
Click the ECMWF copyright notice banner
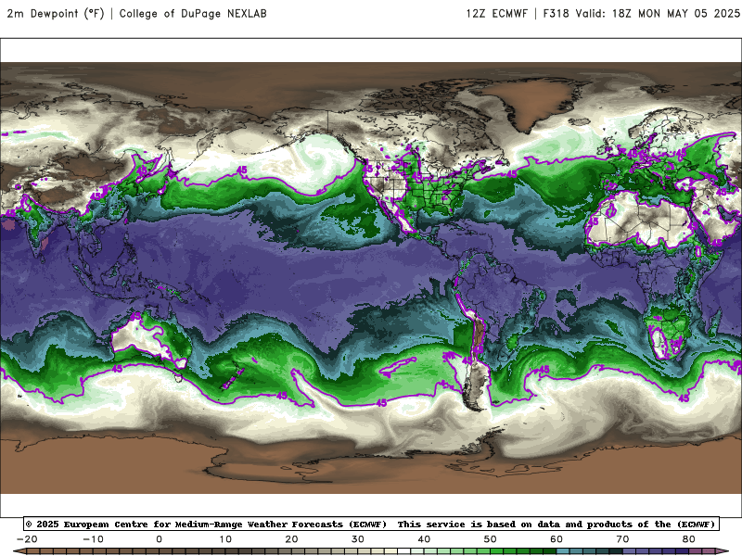point(371,524)
